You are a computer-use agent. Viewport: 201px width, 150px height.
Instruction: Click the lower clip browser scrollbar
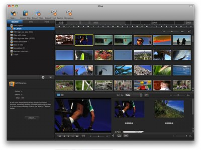[x=193, y=107]
